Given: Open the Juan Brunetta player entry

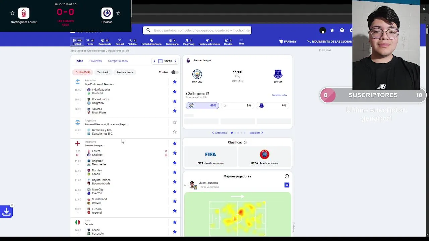Looking at the screenshot, I should tap(237, 185).
